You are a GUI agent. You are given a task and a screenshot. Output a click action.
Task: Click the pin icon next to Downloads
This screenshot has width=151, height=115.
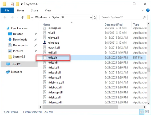pyautogui.click(x=35, y=40)
